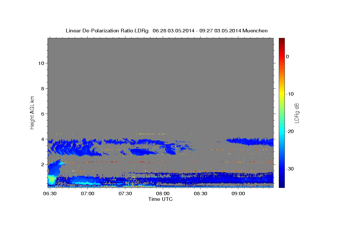Click the height tick label 8
338x225 pixels.
click(43, 89)
